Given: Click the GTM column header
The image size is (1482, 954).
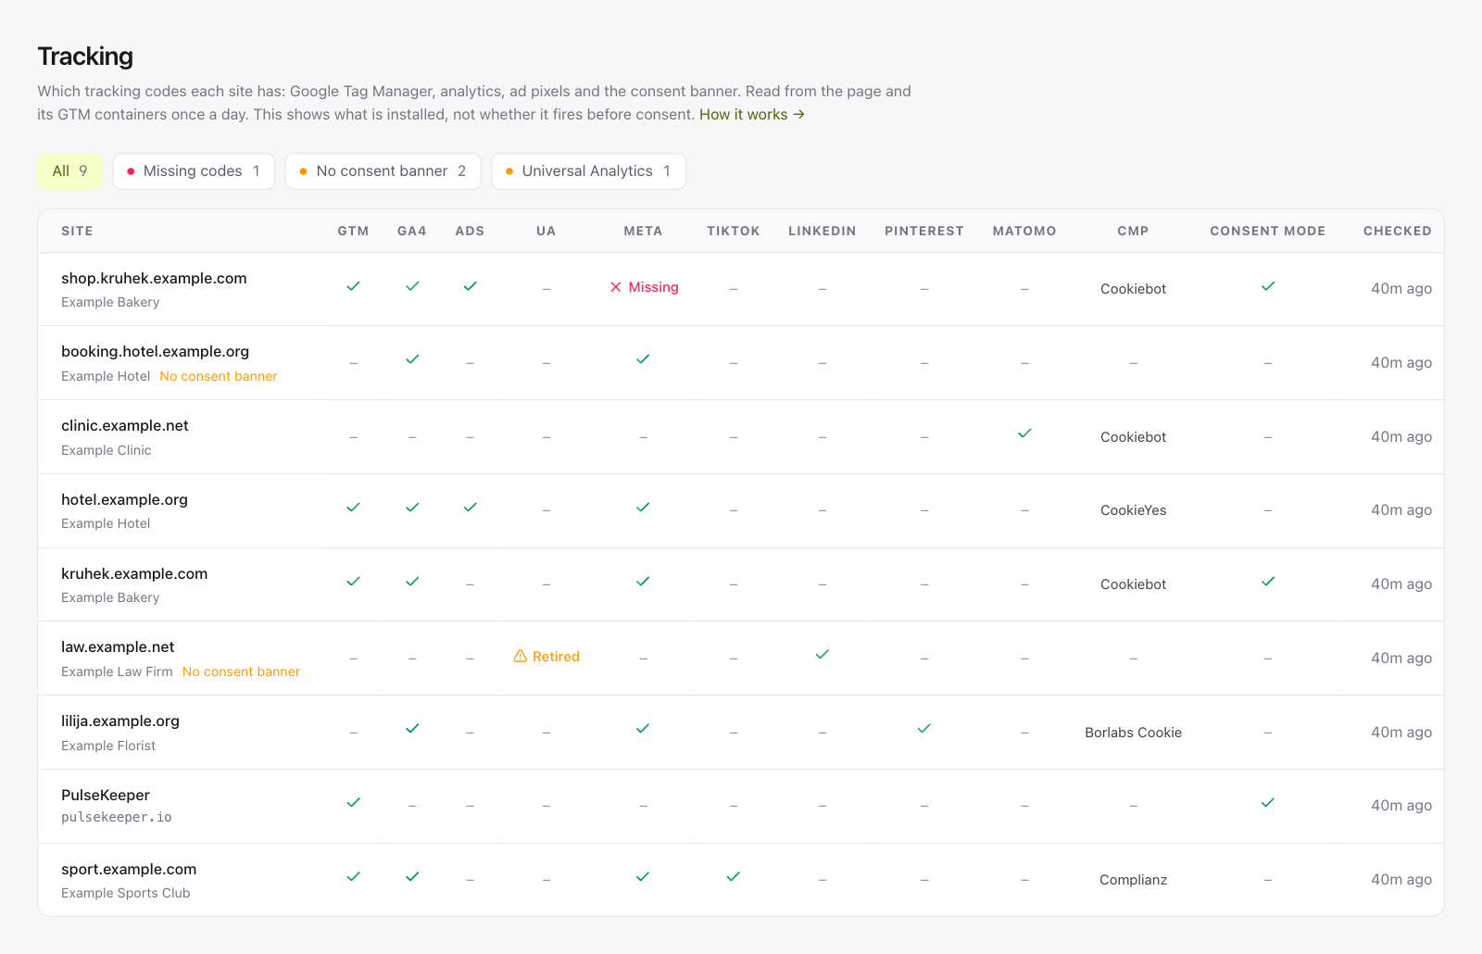Looking at the screenshot, I should pyautogui.click(x=353, y=232).
